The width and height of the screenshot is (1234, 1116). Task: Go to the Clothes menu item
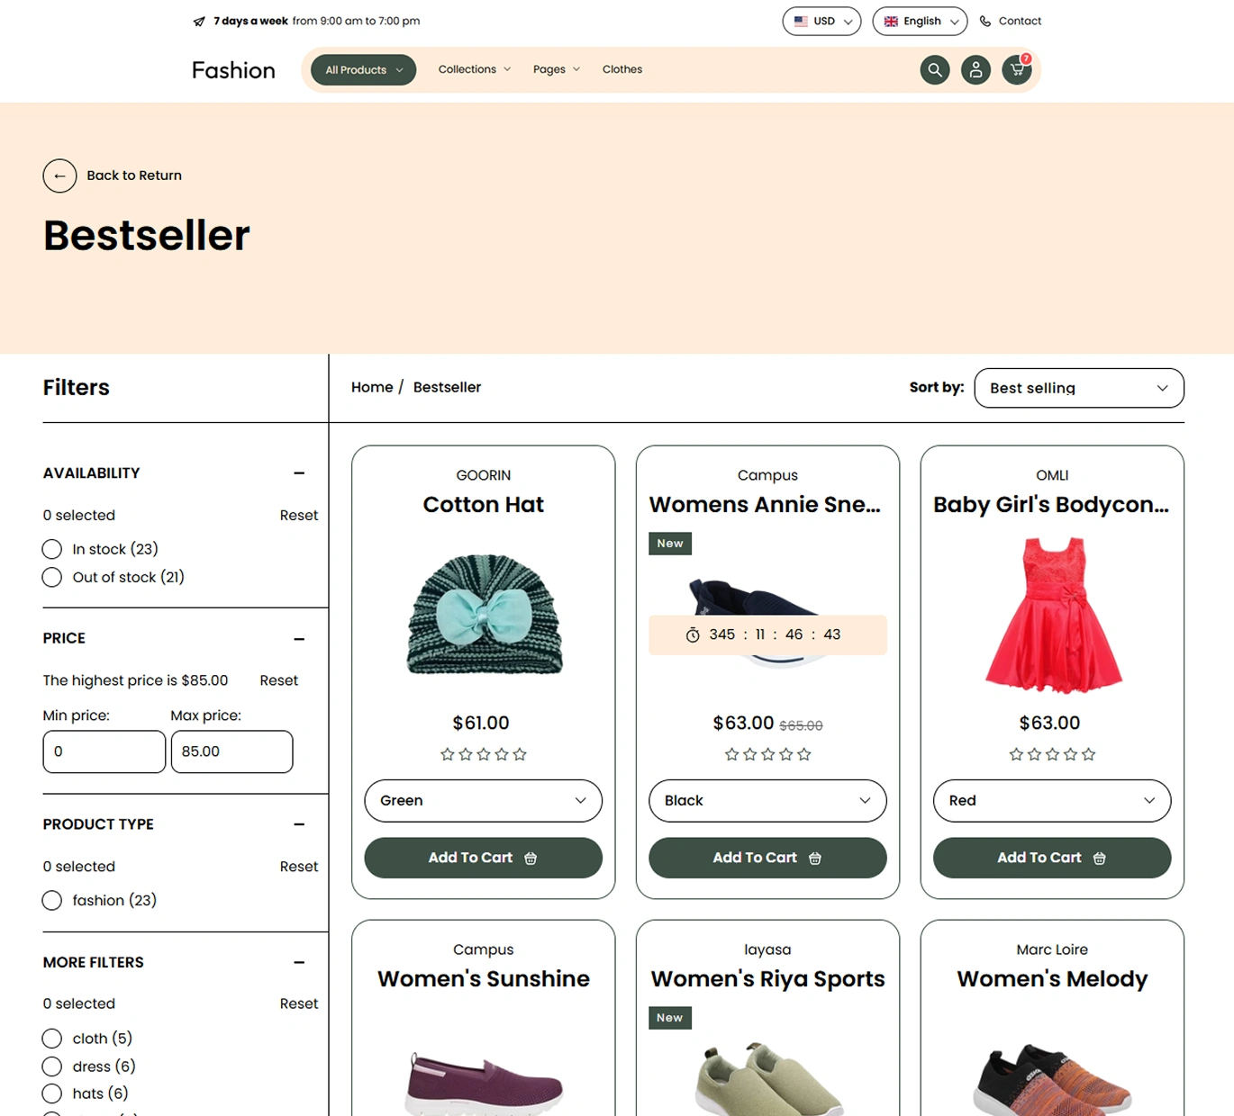(x=622, y=69)
